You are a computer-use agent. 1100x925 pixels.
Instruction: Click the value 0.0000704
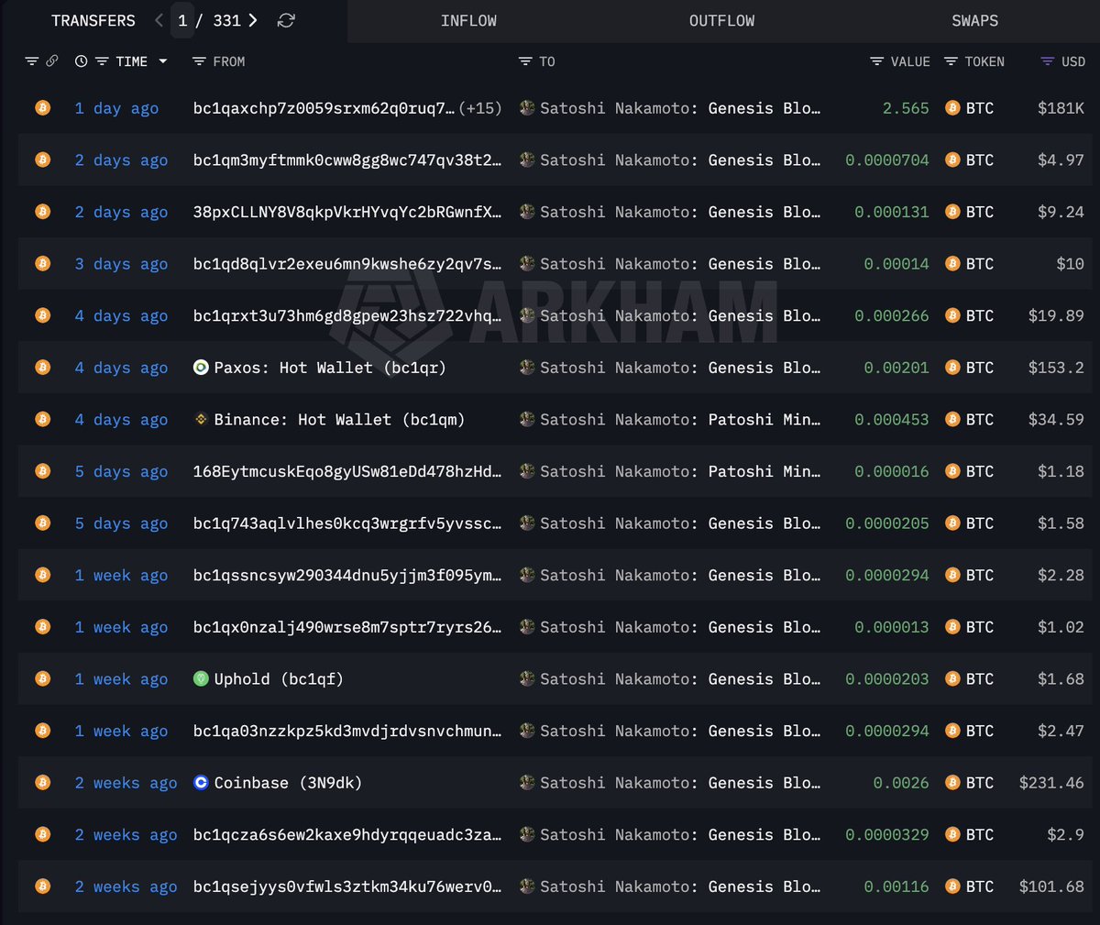887,160
